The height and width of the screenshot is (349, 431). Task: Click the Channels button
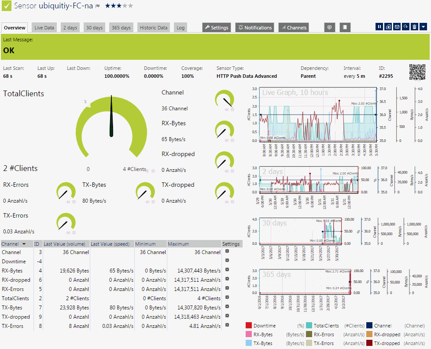294,27
